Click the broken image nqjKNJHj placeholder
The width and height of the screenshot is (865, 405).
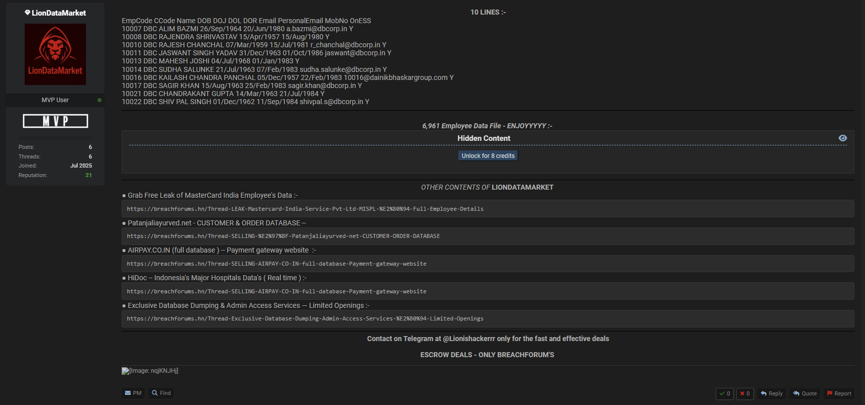tap(150, 371)
